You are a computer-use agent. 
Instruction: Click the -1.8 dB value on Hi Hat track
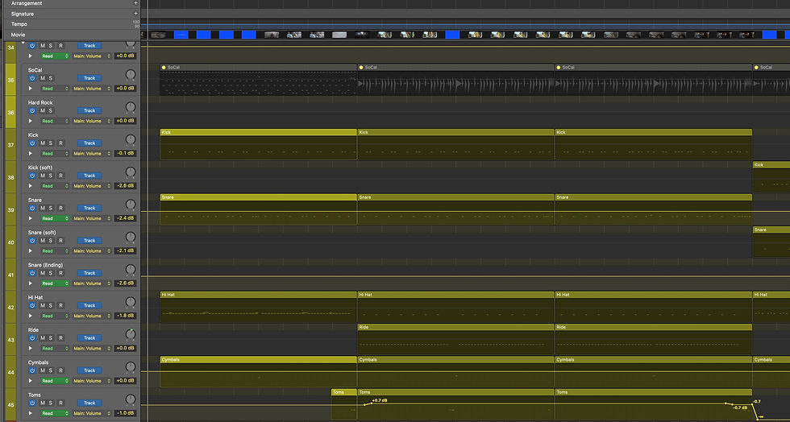tap(125, 316)
